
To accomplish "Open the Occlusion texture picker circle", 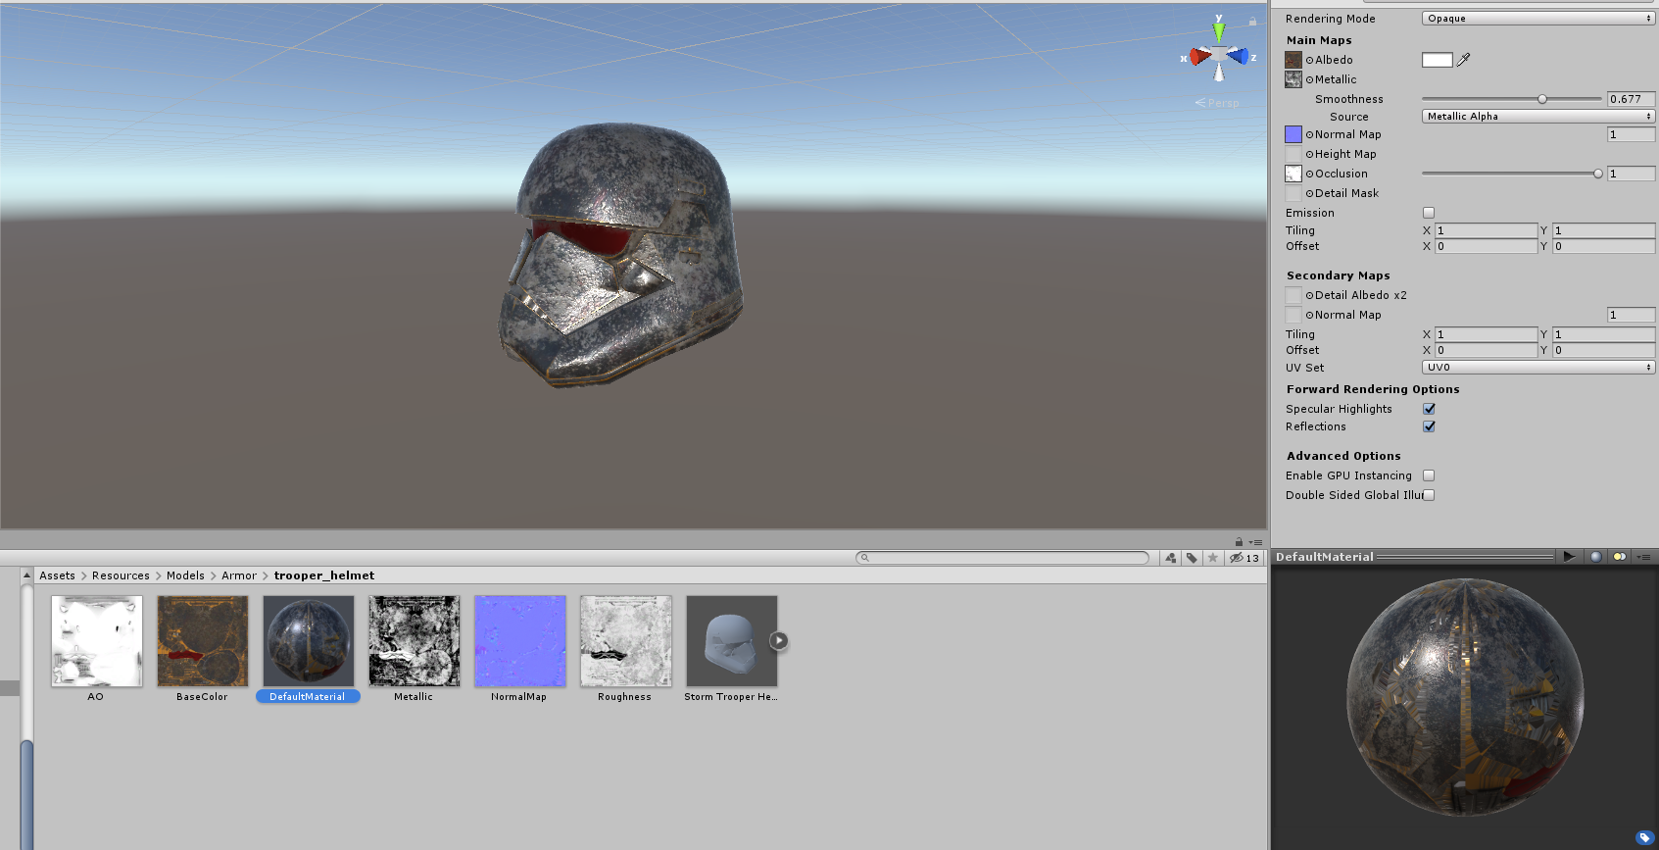I will [1309, 175].
